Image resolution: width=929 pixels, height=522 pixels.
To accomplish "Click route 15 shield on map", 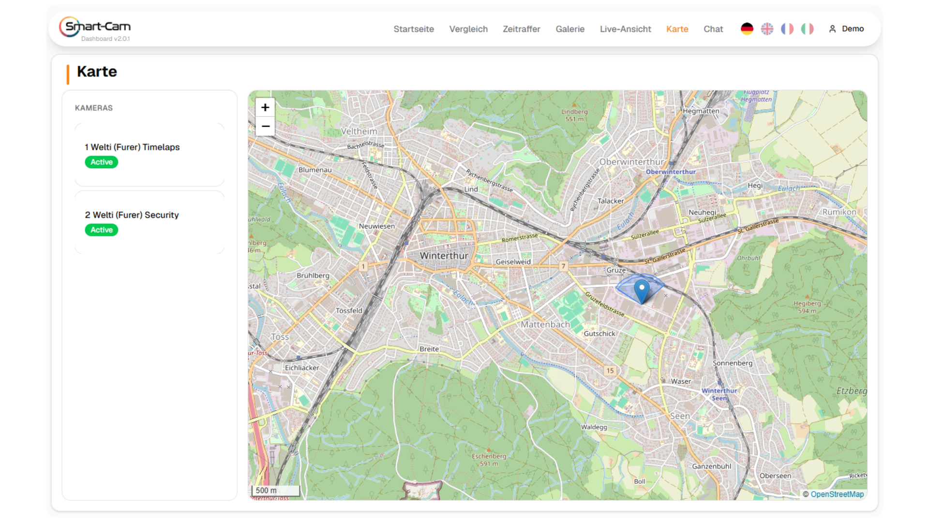I will coord(610,371).
